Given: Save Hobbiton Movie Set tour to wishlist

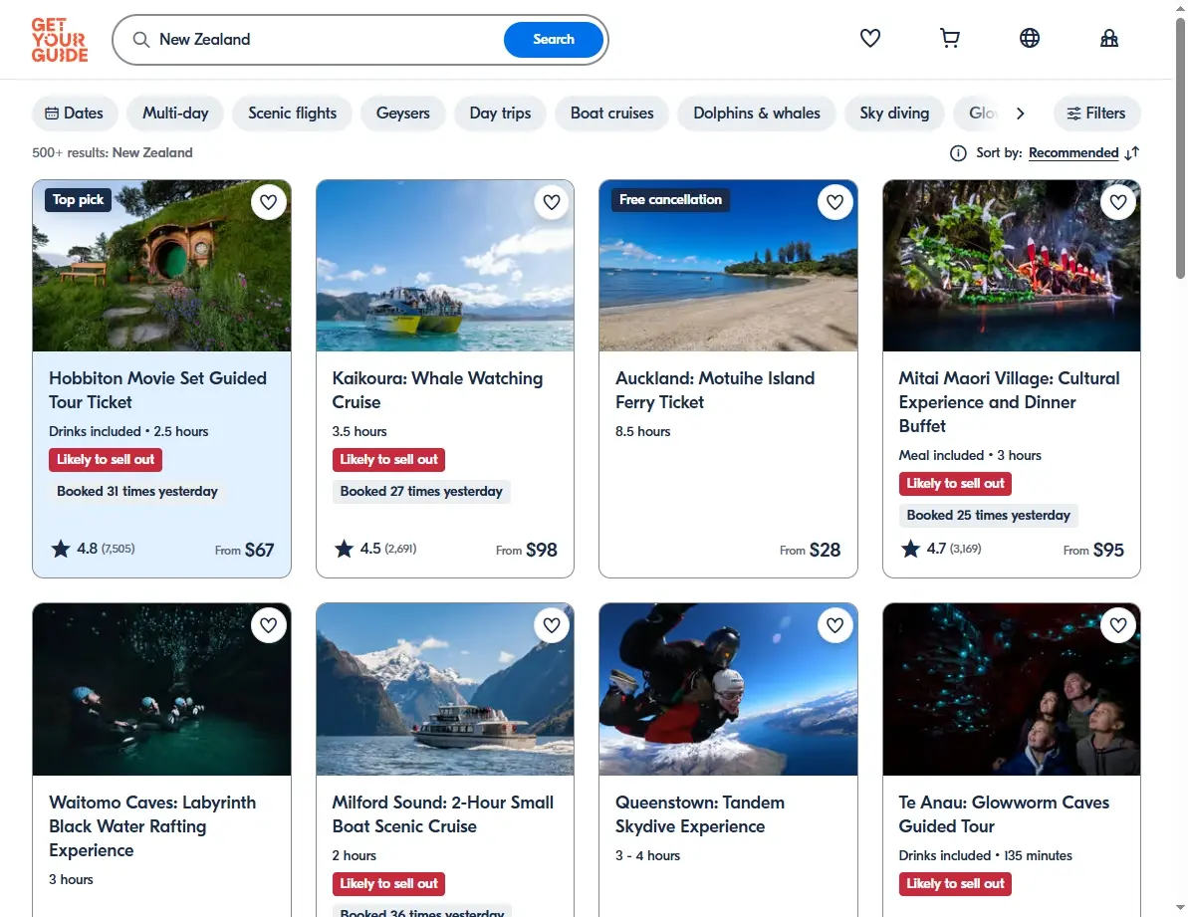Looking at the screenshot, I should point(268,202).
